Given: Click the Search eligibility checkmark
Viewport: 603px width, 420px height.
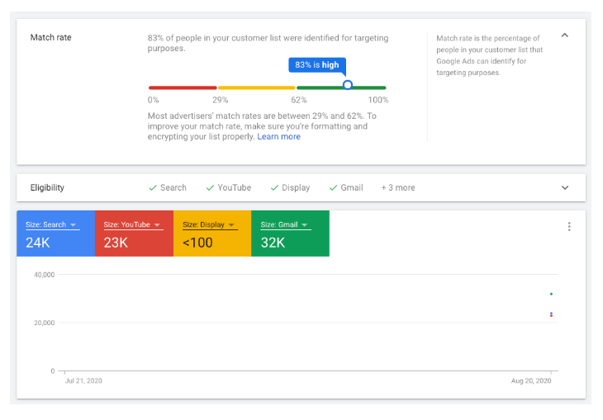Looking at the screenshot, I should 153,188.
